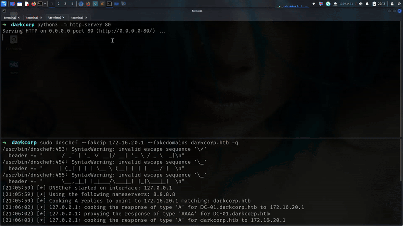
Task: Click the battery power manager icon
Action: (374, 4)
